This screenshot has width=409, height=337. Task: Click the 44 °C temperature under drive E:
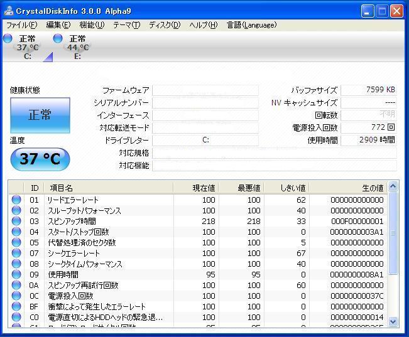[78, 48]
